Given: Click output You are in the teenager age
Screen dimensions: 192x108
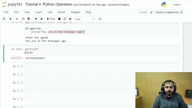Looking at the screenshot, I should 46,41.
